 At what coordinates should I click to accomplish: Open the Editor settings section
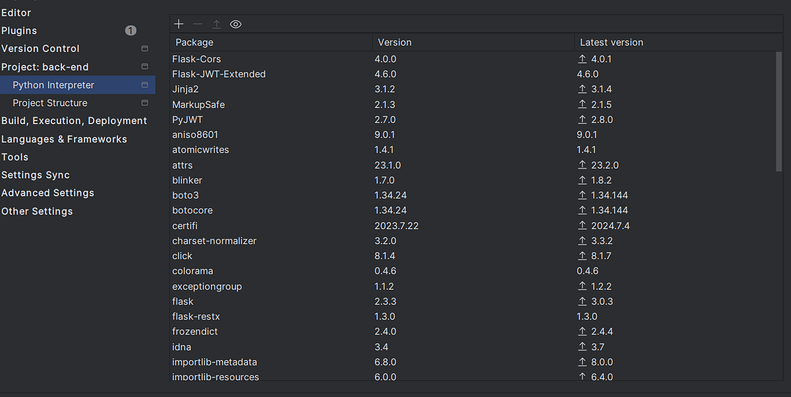(16, 12)
